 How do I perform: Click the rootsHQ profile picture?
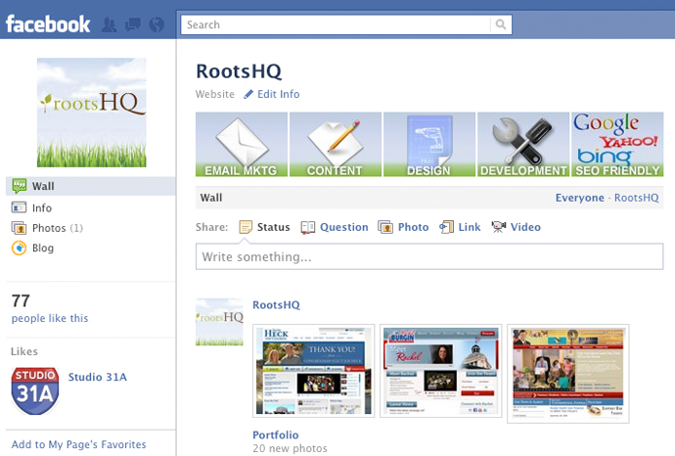92,113
